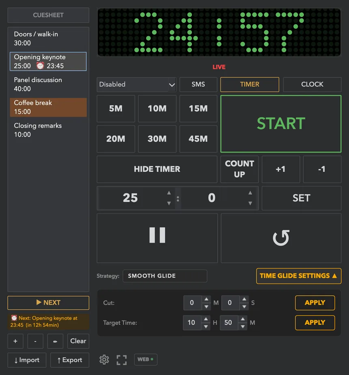Click the SET button
The image size is (349, 375).
[x=302, y=198]
